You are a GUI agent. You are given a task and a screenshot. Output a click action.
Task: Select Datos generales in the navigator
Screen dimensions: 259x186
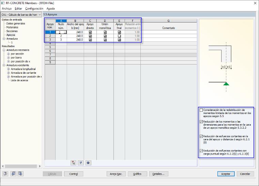click(16, 24)
